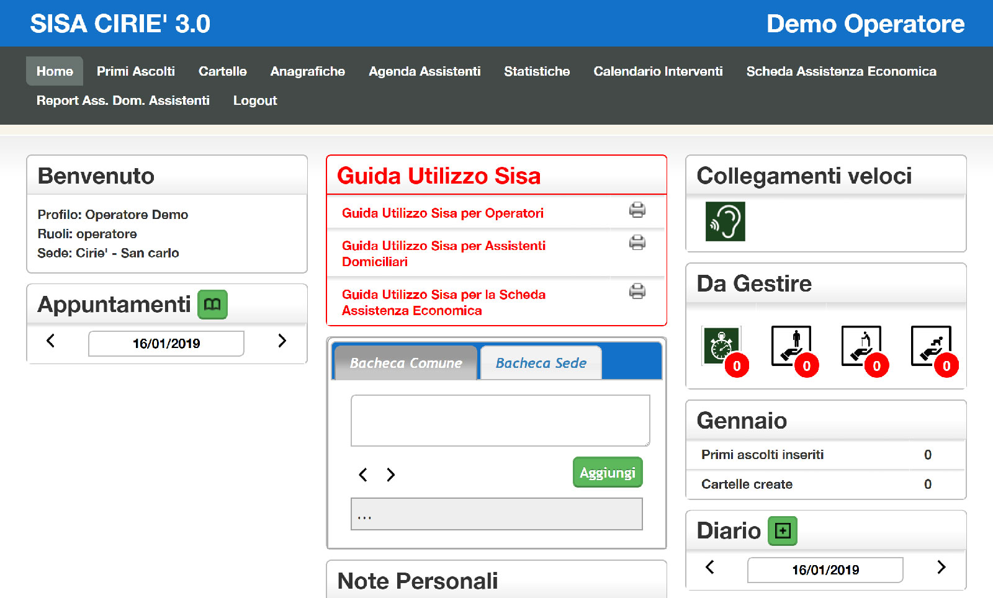Print the Scheda Assistenza Economica guide
This screenshot has width=993, height=598.
click(637, 291)
